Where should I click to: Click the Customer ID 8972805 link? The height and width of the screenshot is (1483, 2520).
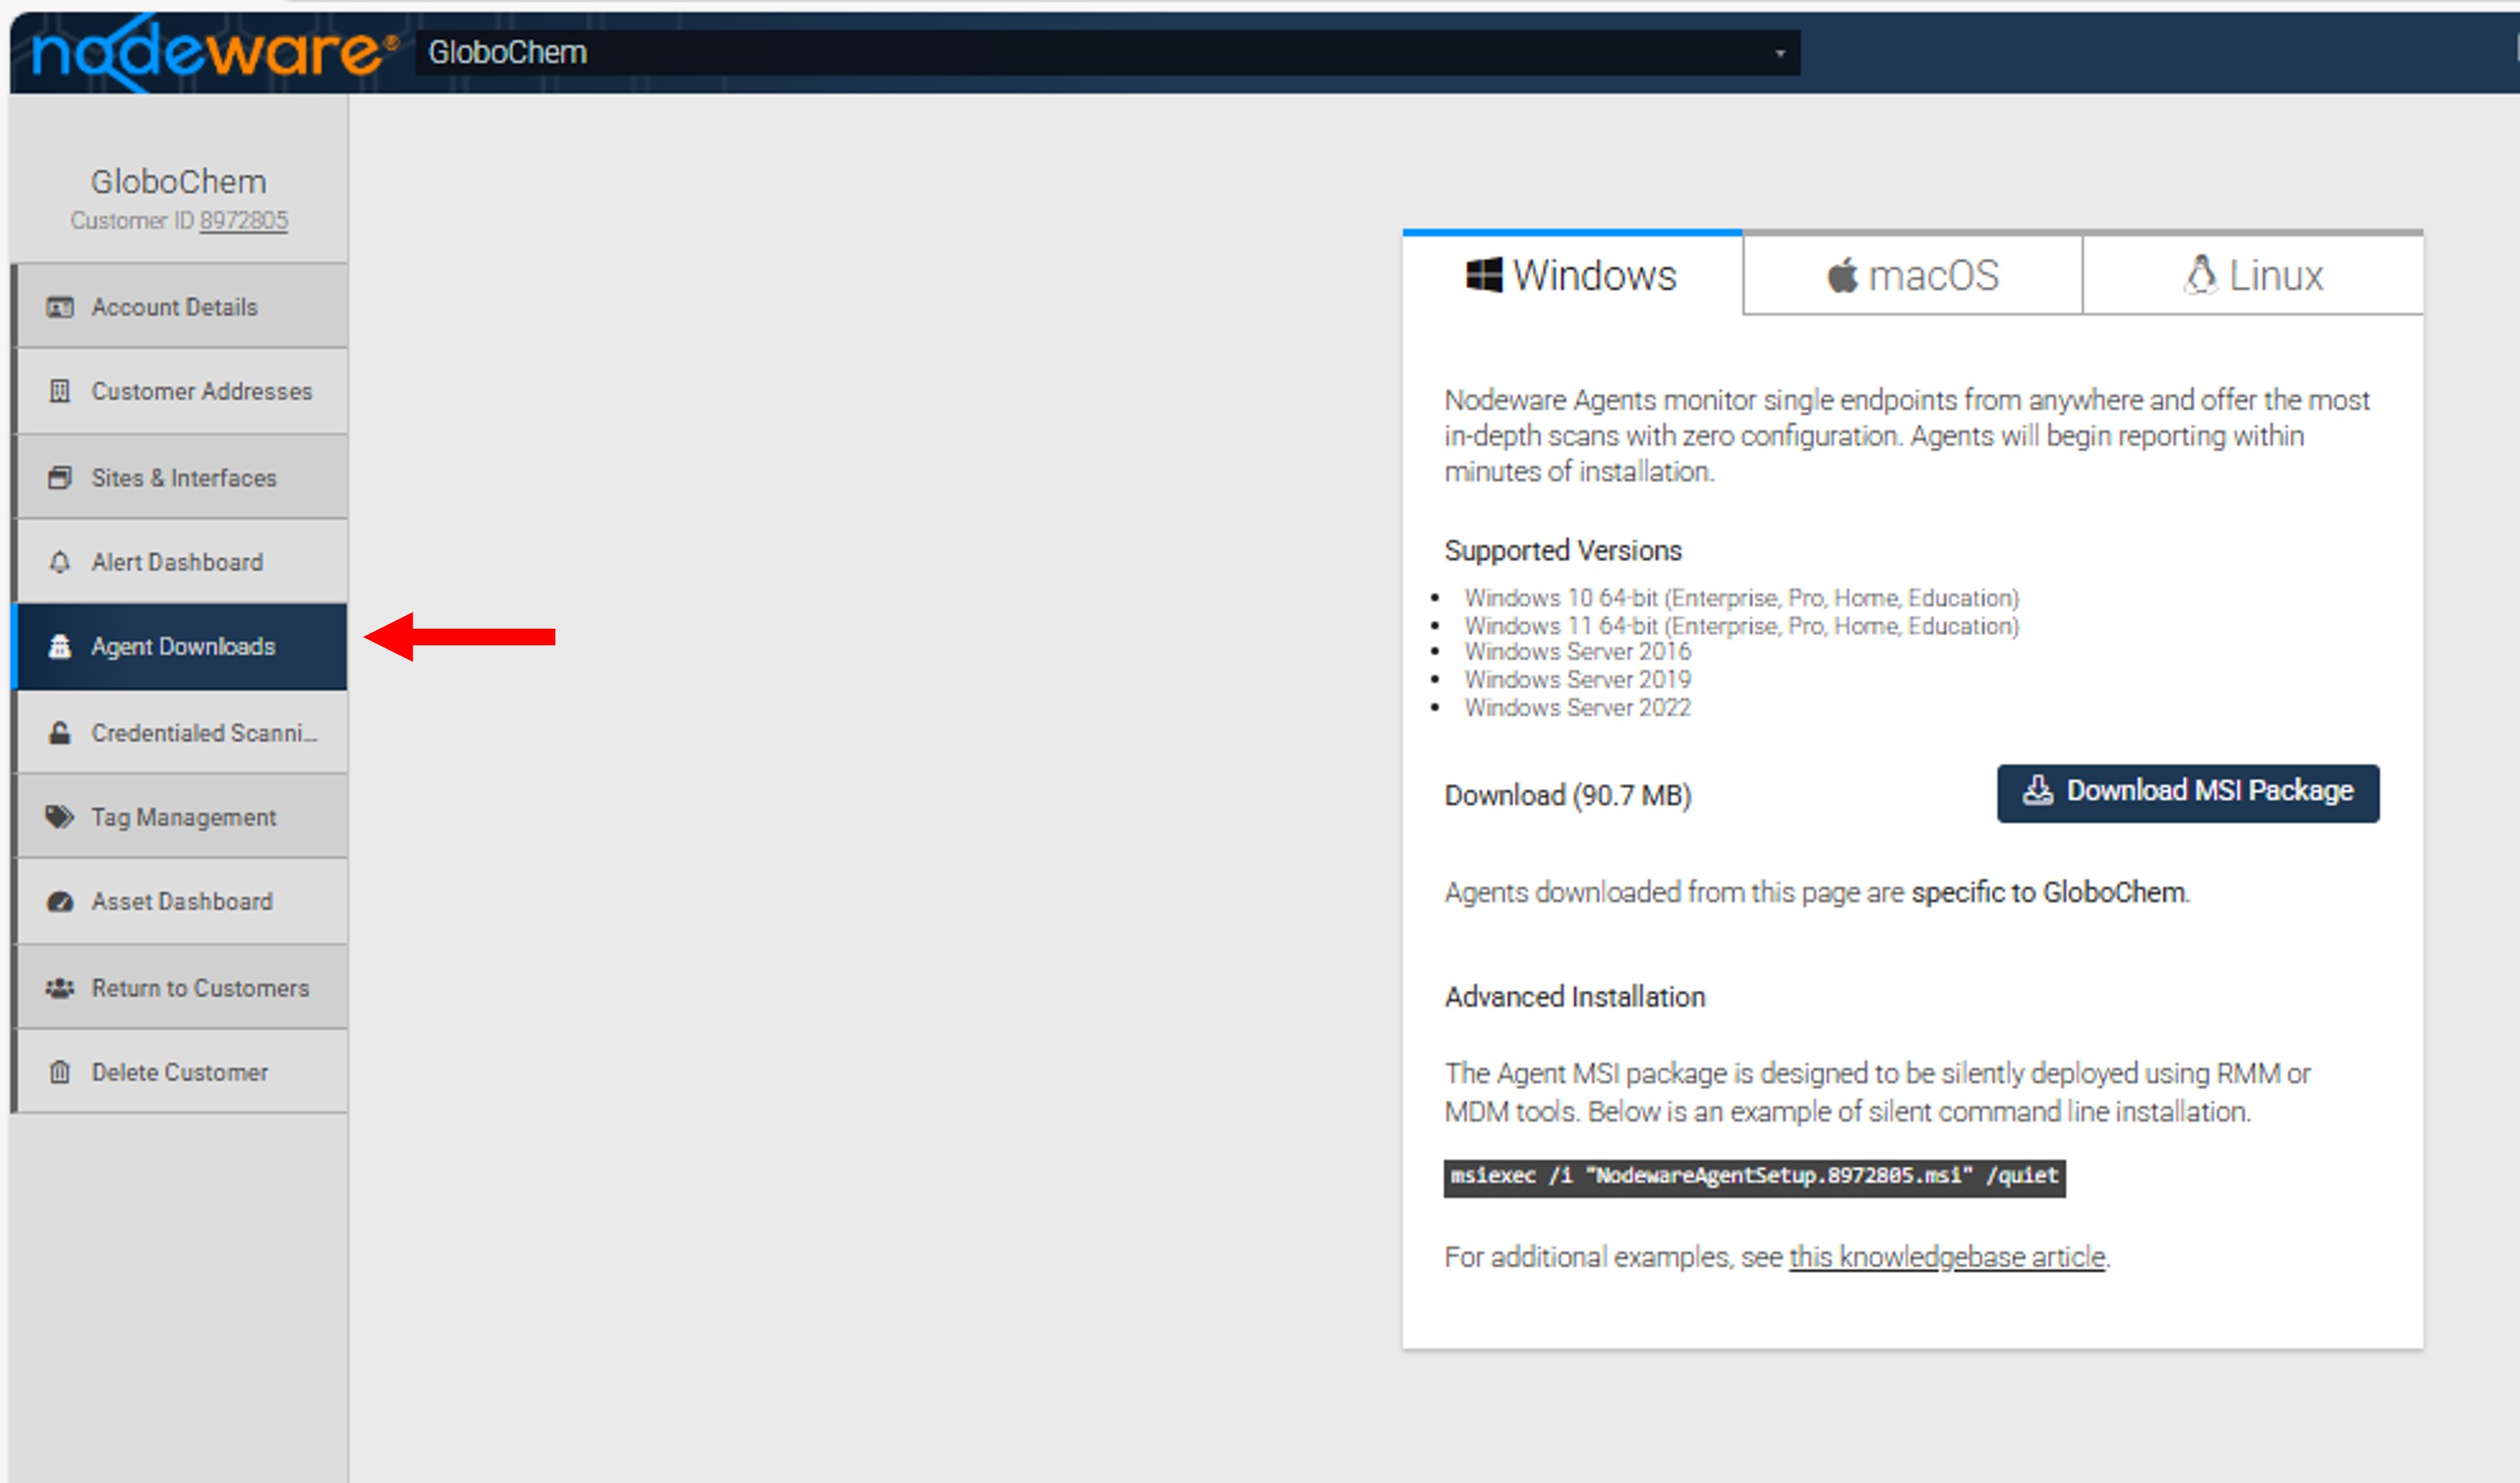click(x=243, y=220)
